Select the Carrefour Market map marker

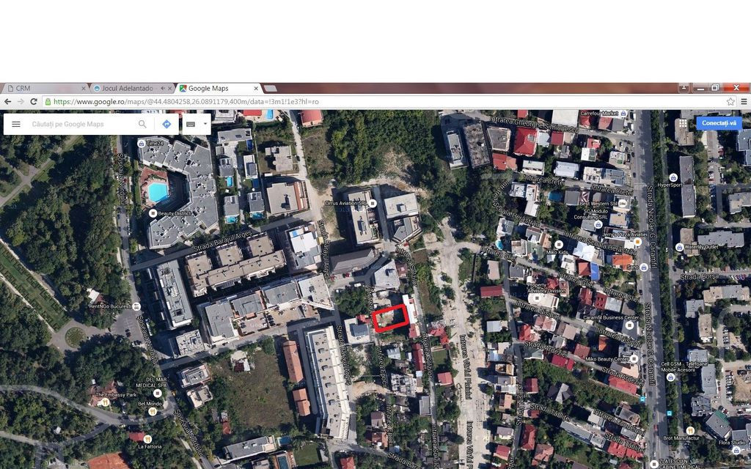coord(623,114)
